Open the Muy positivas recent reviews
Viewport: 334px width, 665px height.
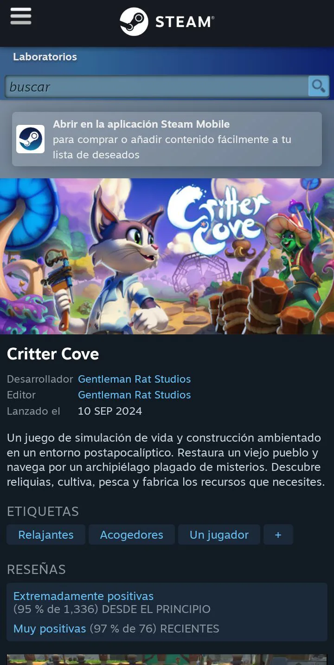[50, 629]
